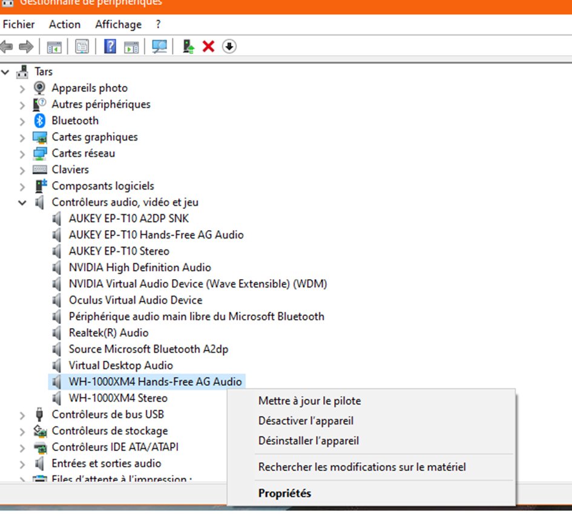Choose Rechercher les modifications sur le matériel
Image resolution: width=572 pixels, height=517 pixels.
(362, 467)
